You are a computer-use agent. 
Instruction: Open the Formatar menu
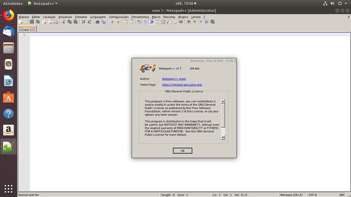pyautogui.click(x=81, y=17)
